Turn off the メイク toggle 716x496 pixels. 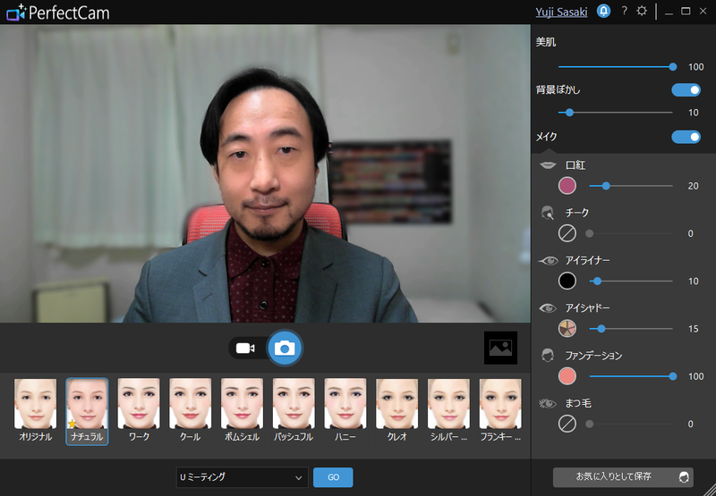(686, 137)
